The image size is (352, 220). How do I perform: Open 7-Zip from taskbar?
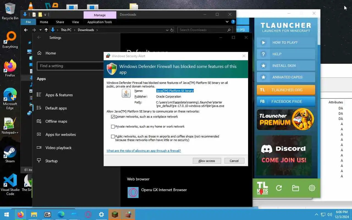[x=47, y=215]
